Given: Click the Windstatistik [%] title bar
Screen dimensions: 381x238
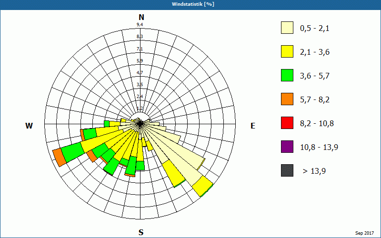Looking at the screenshot, I should [x=190, y=4].
